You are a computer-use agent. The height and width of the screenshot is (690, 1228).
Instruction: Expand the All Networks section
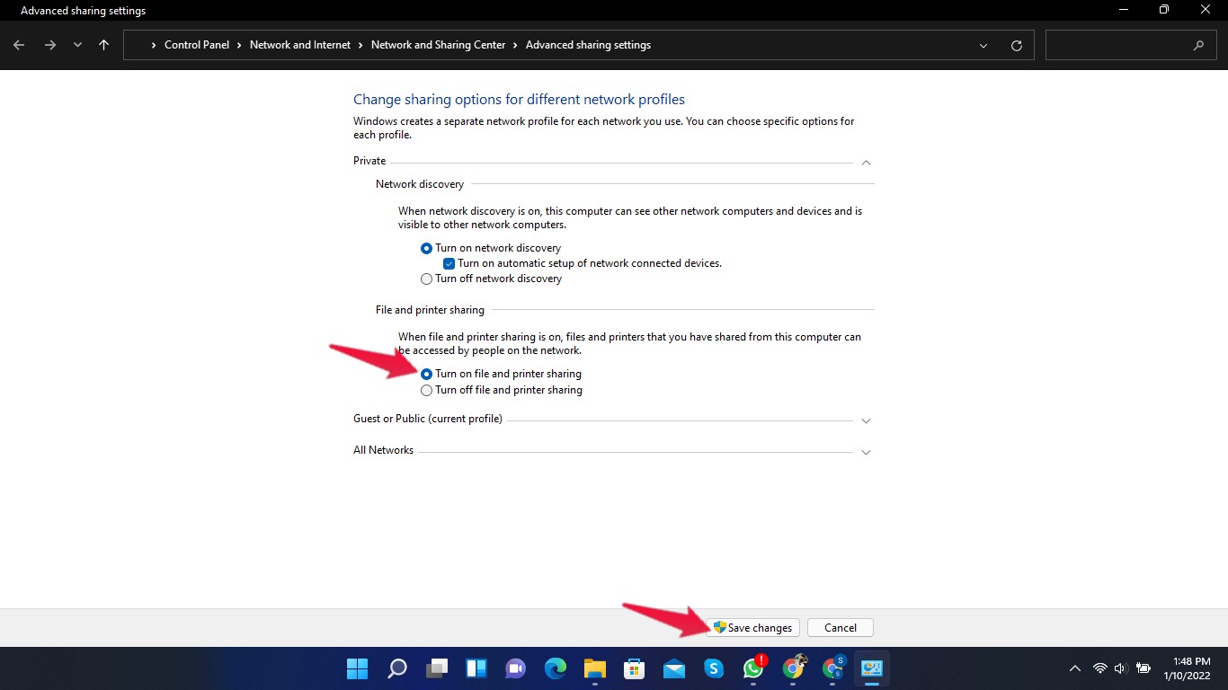pos(866,452)
